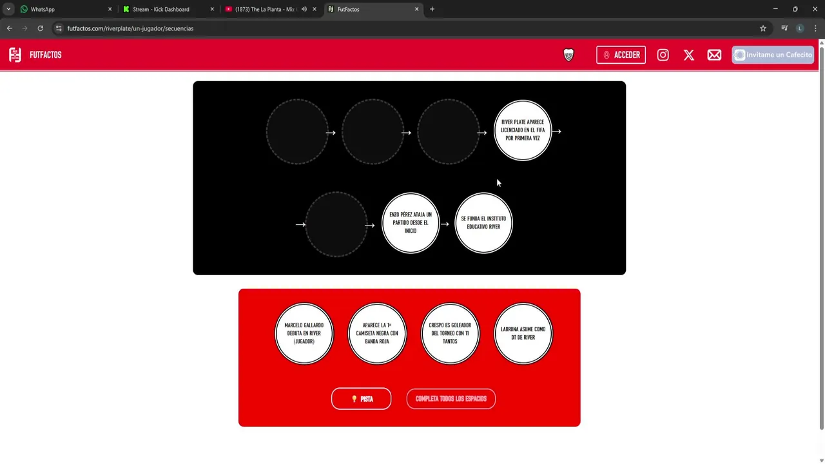Select Marcelo Gallardo debuta en River circle
Image resolution: width=825 pixels, height=464 pixels.
pyautogui.click(x=304, y=333)
